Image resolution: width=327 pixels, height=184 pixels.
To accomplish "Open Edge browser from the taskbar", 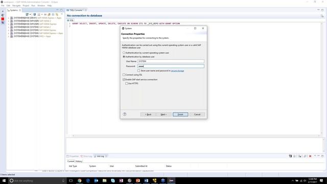I will [88, 180].
